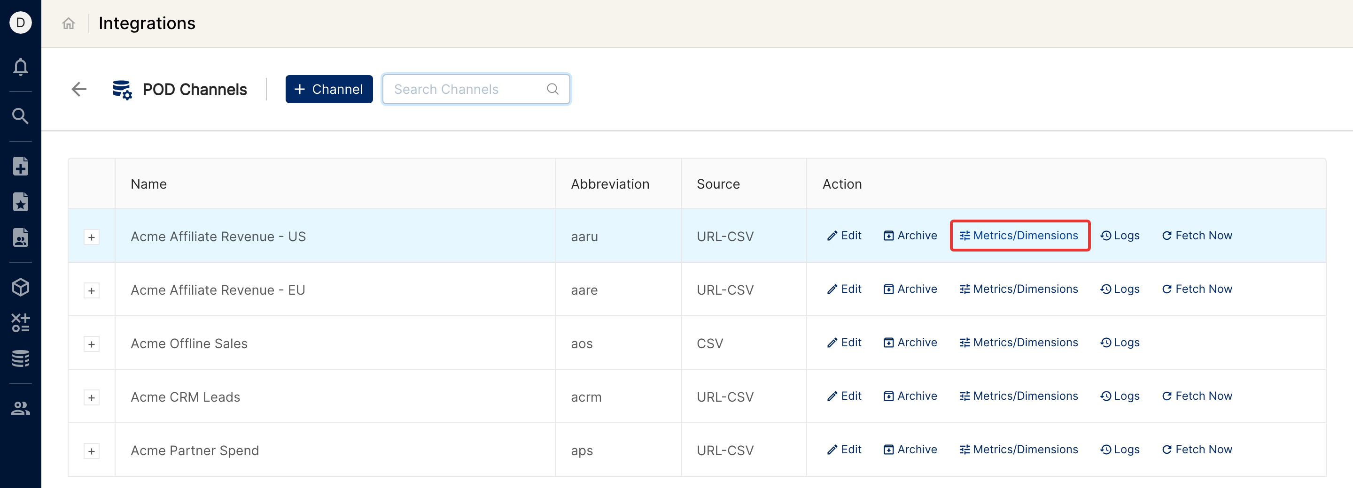This screenshot has width=1353, height=488.
Task: Open Metrics/Dimensions for Acme Offline Sales
Action: click(x=1019, y=343)
